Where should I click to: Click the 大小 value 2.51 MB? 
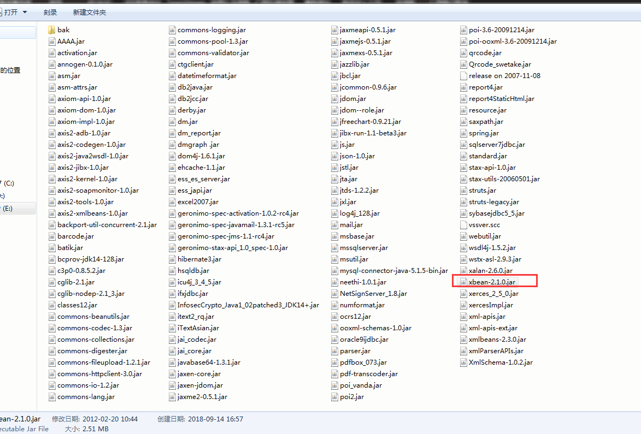(96, 429)
